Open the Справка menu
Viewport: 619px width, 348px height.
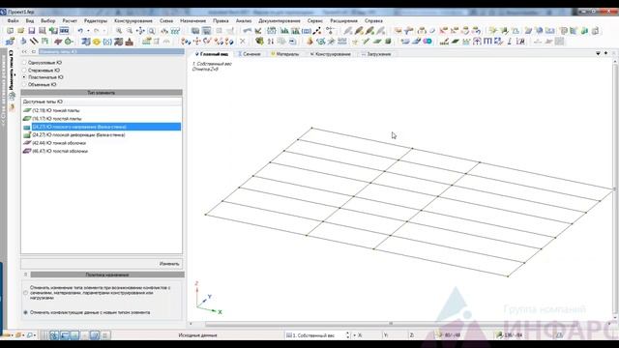[373, 20]
